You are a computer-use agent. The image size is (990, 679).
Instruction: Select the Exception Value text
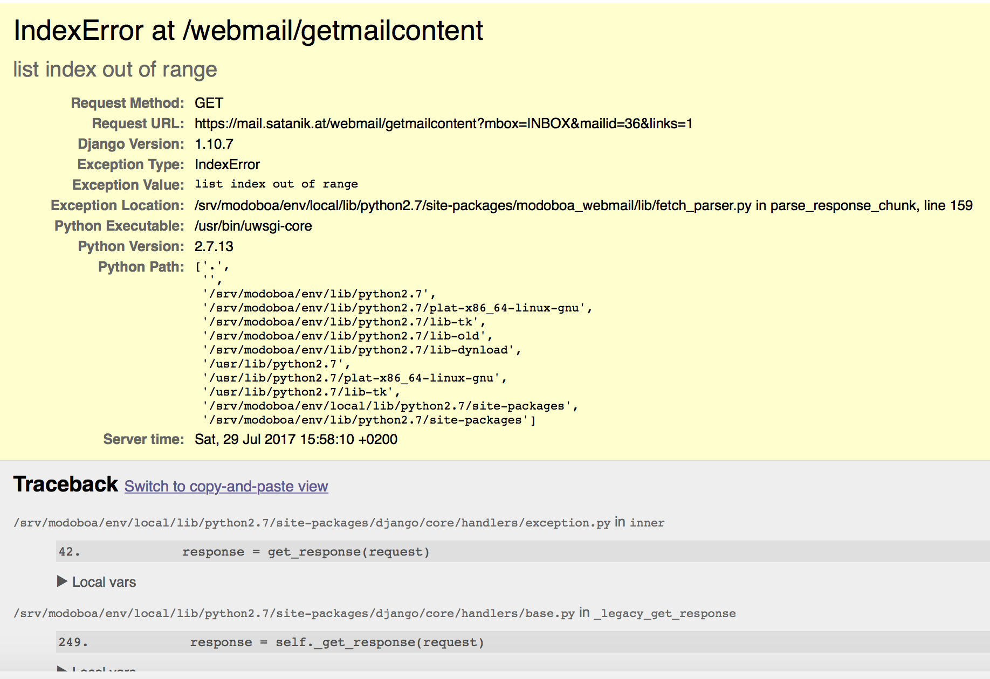tap(276, 184)
